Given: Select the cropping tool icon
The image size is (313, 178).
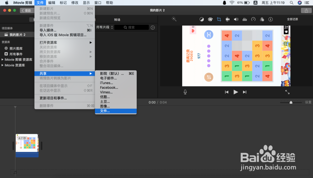Looking at the screenshot, I should click(x=219, y=19).
